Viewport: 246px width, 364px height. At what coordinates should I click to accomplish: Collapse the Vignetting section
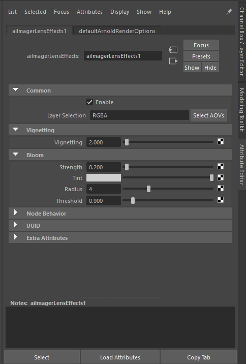16,130
